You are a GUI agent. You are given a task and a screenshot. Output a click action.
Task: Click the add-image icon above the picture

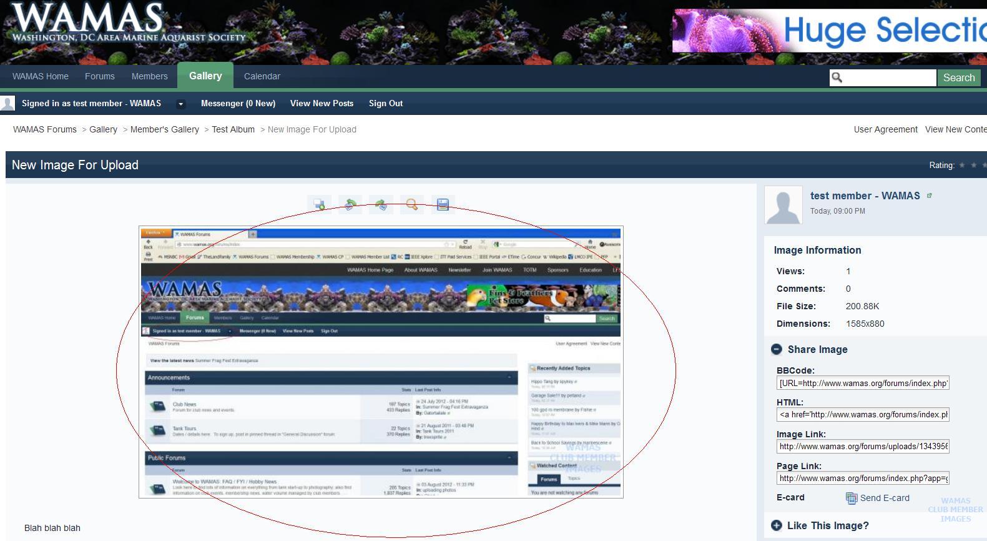click(319, 204)
